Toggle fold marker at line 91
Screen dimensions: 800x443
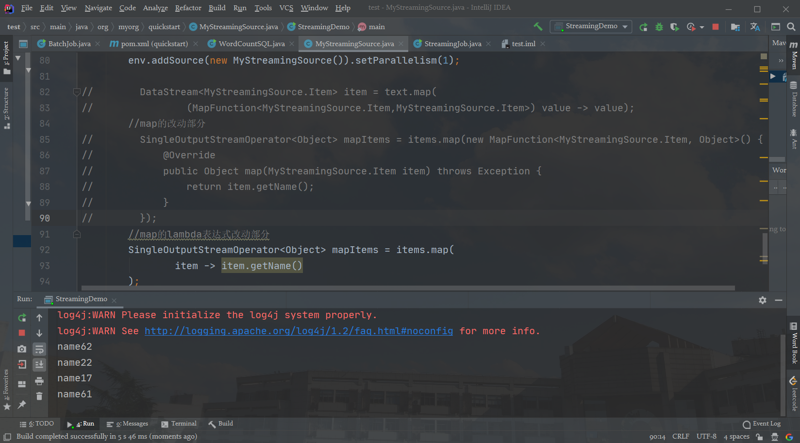pos(77,234)
